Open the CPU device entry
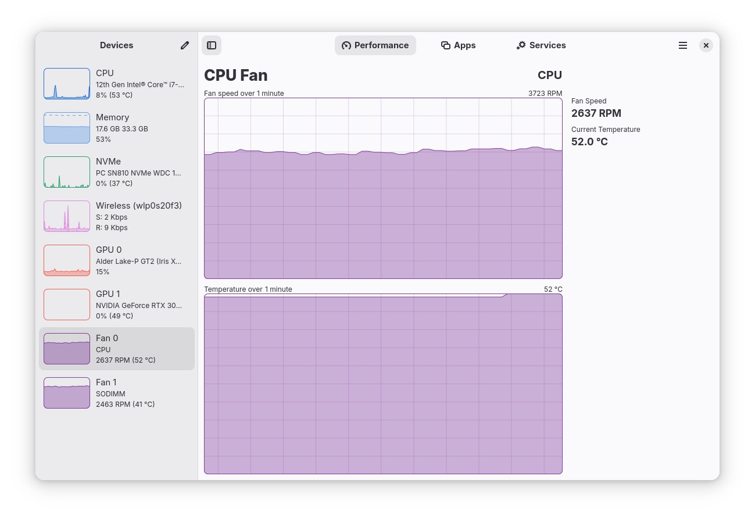This screenshot has width=755, height=519. (117, 84)
